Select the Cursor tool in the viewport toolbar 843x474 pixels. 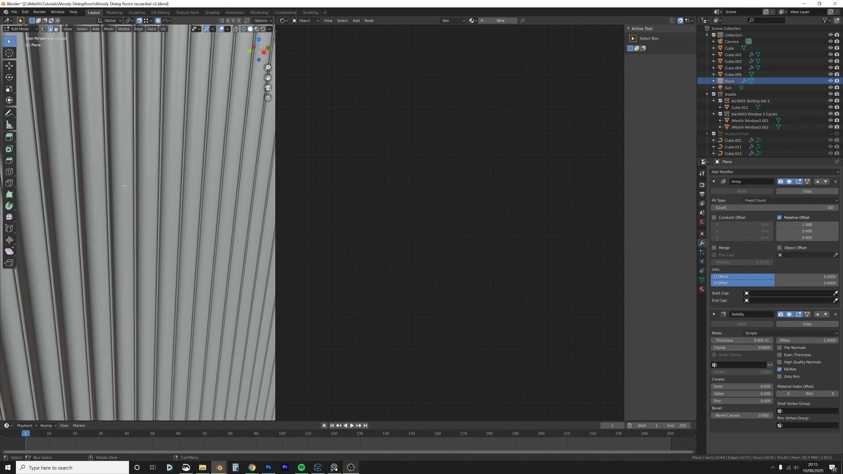[x=9, y=53]
